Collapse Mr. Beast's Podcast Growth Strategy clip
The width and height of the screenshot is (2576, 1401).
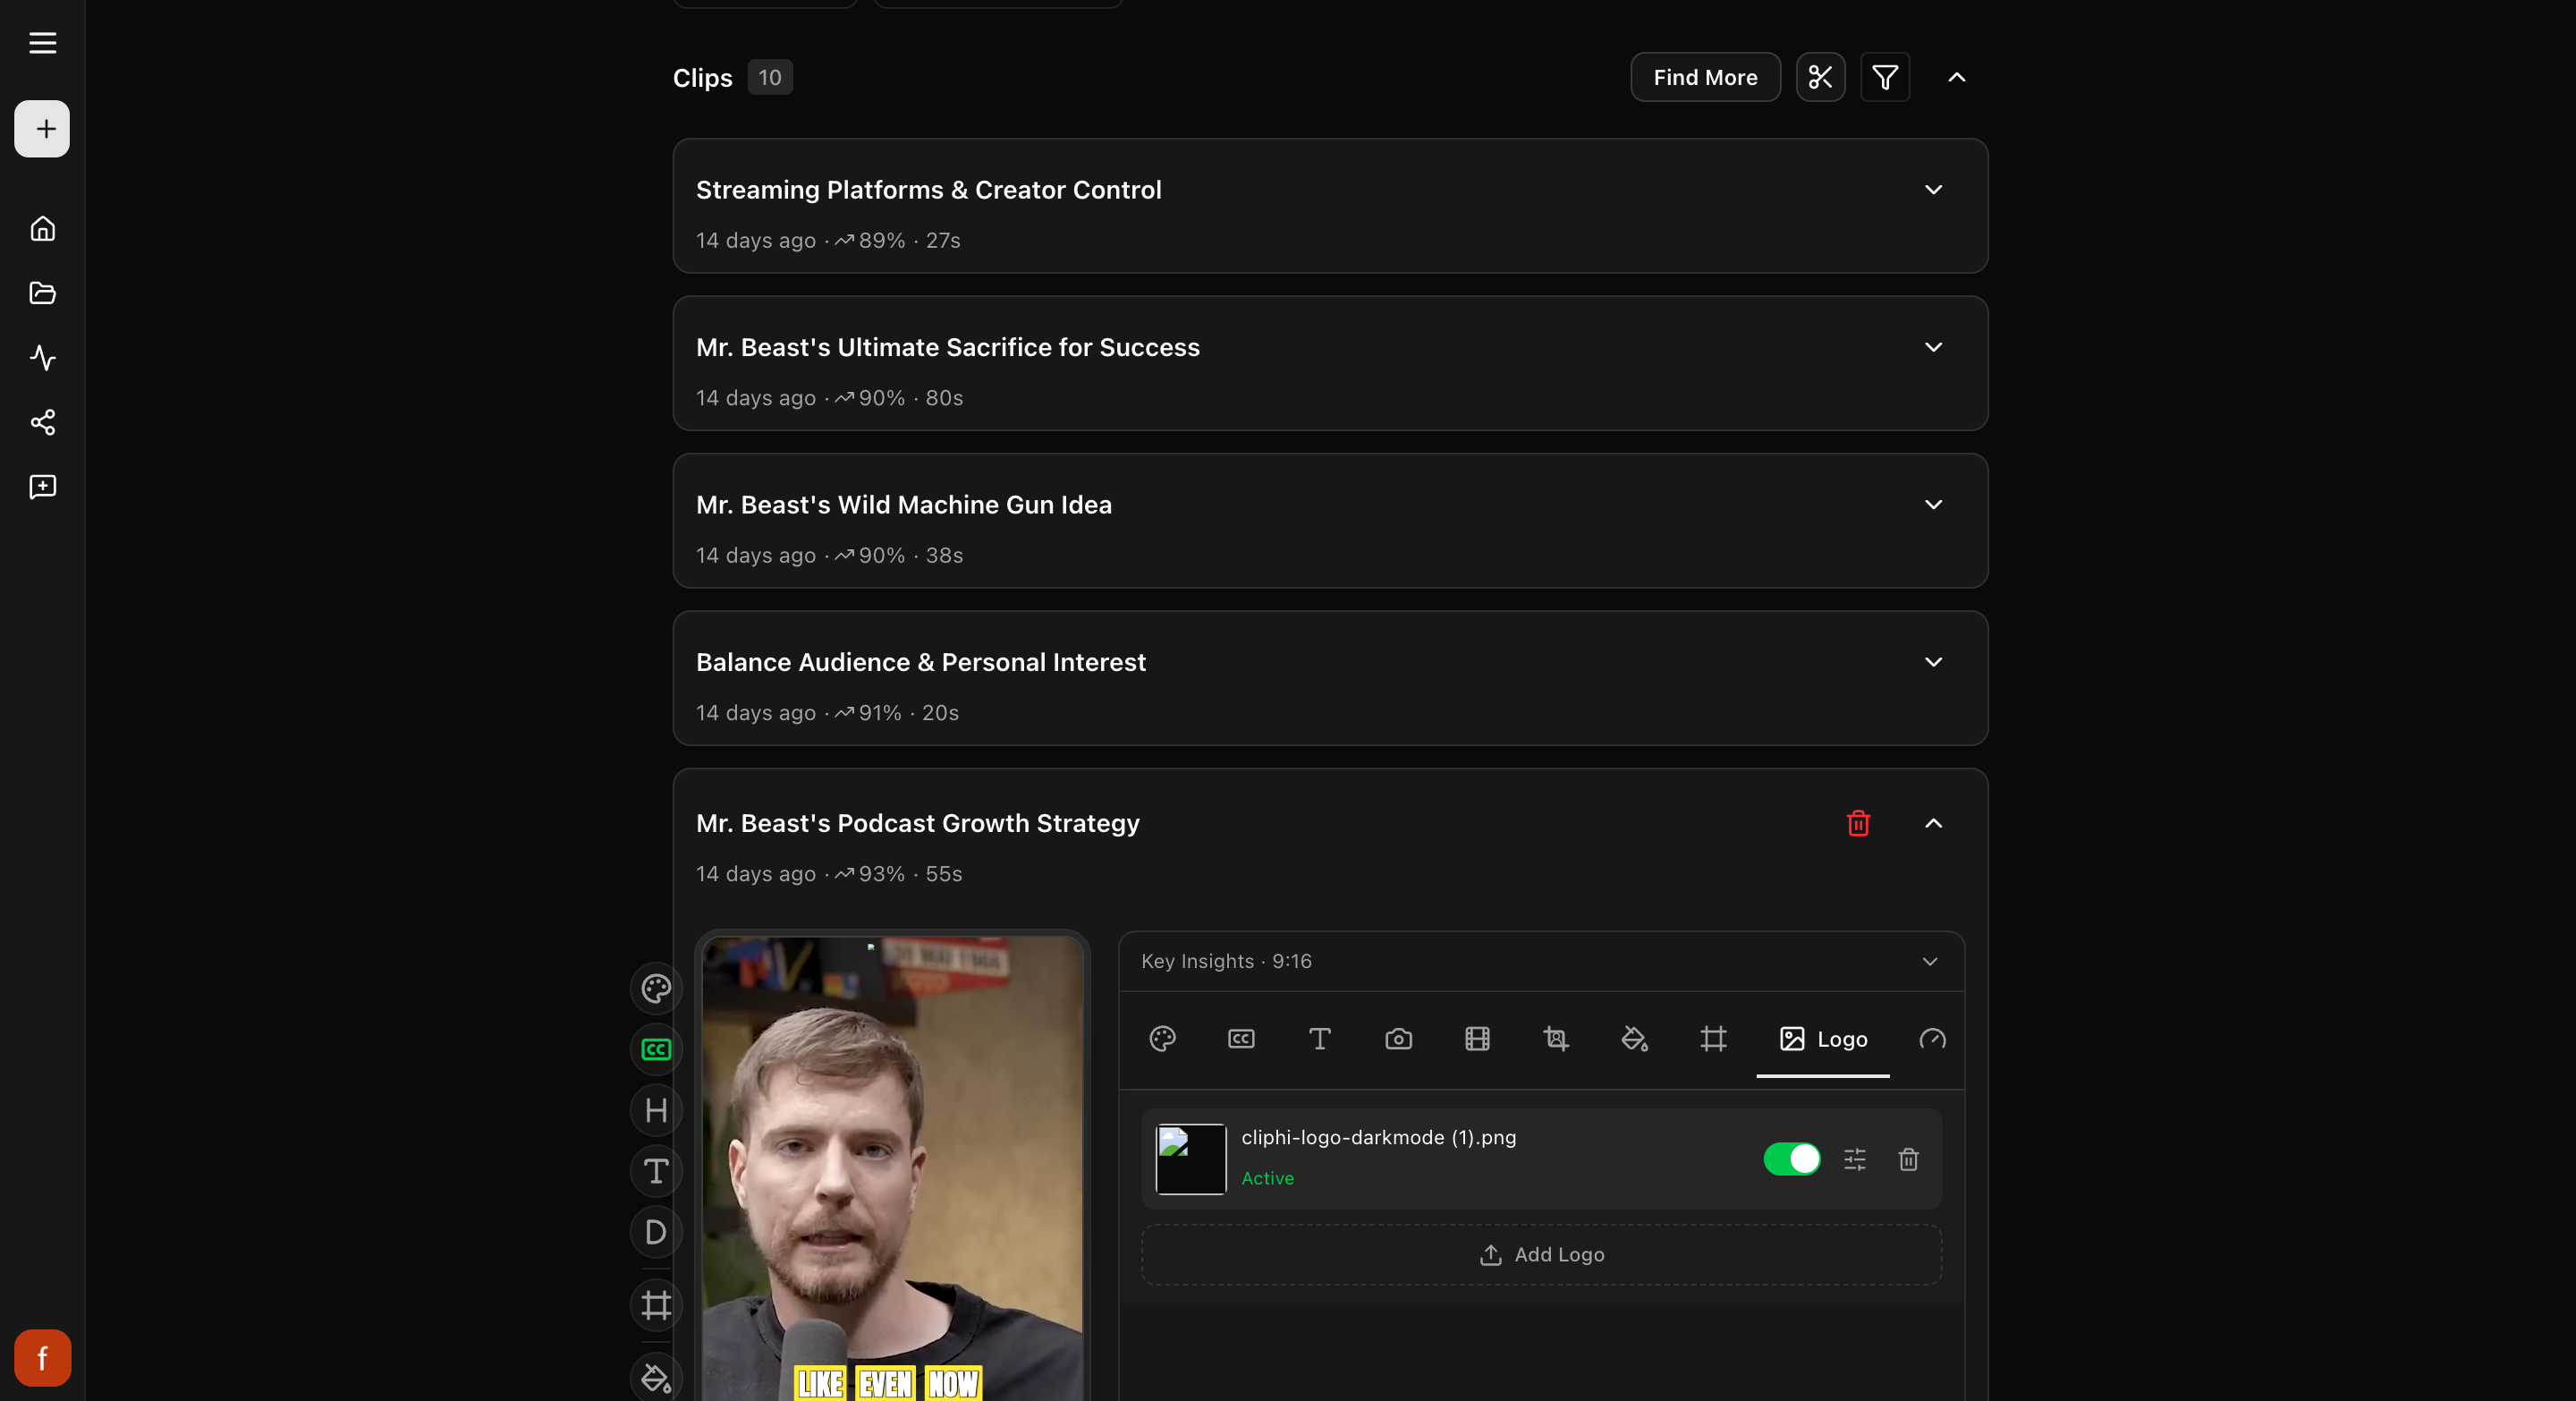pyautogui.click(x=1933, y=823)
